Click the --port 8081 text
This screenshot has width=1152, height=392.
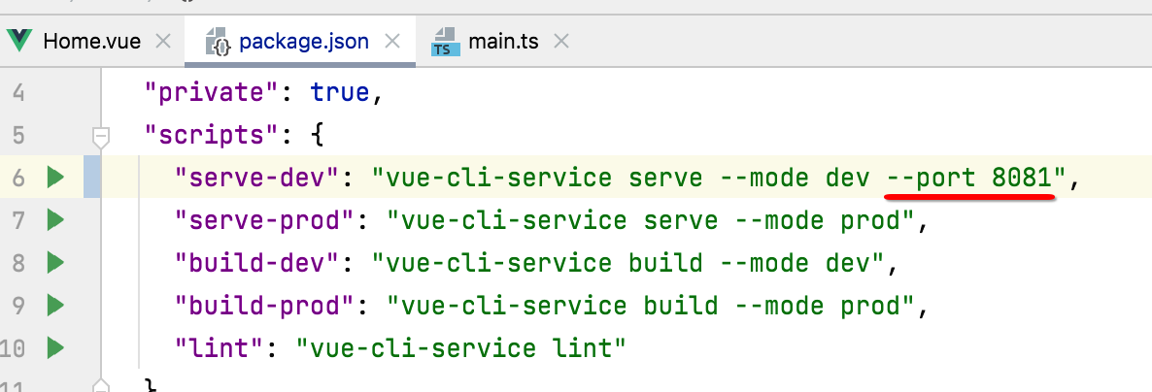pyautogui.click(x=968, y=178)
